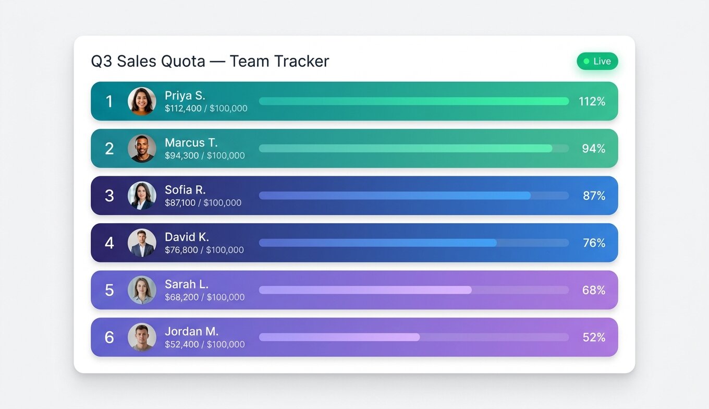Click the amount $94,300 / $100,000
The width and height of the screenshot is (709, 409).
[x=205, y=155]
